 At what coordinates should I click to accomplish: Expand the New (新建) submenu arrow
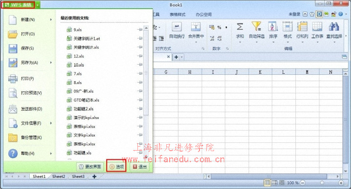(x=51, y=19)
